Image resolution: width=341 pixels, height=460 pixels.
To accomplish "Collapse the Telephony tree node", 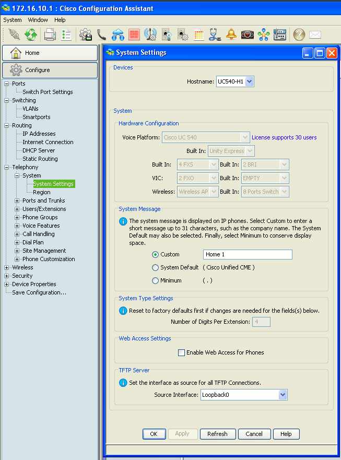I will 6,168.
